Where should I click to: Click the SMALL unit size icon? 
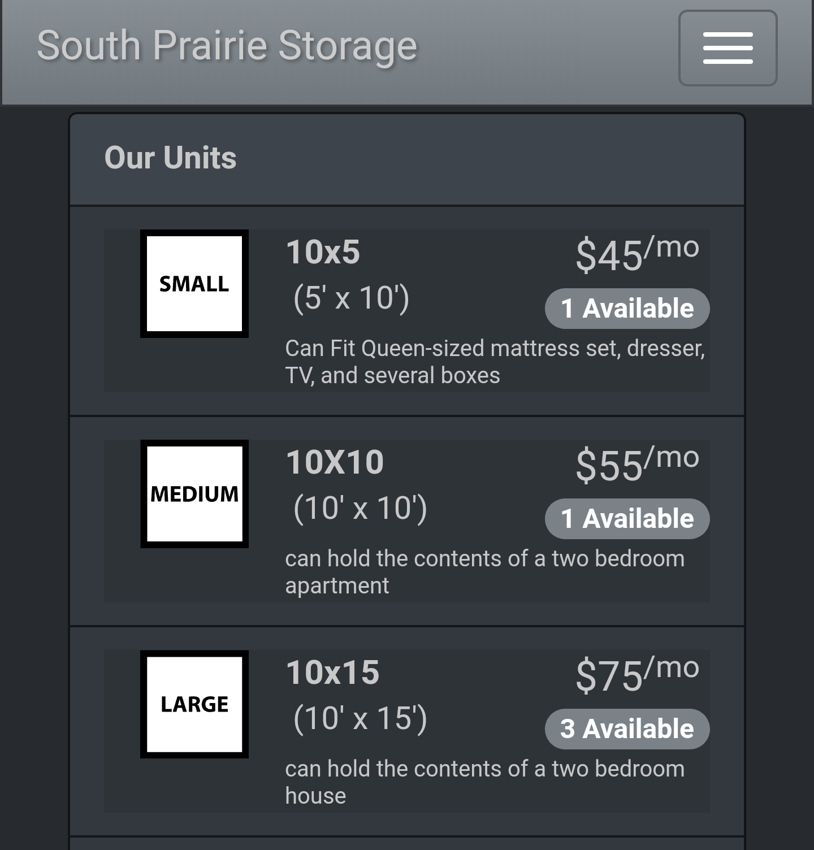click(x=194, y=284)
